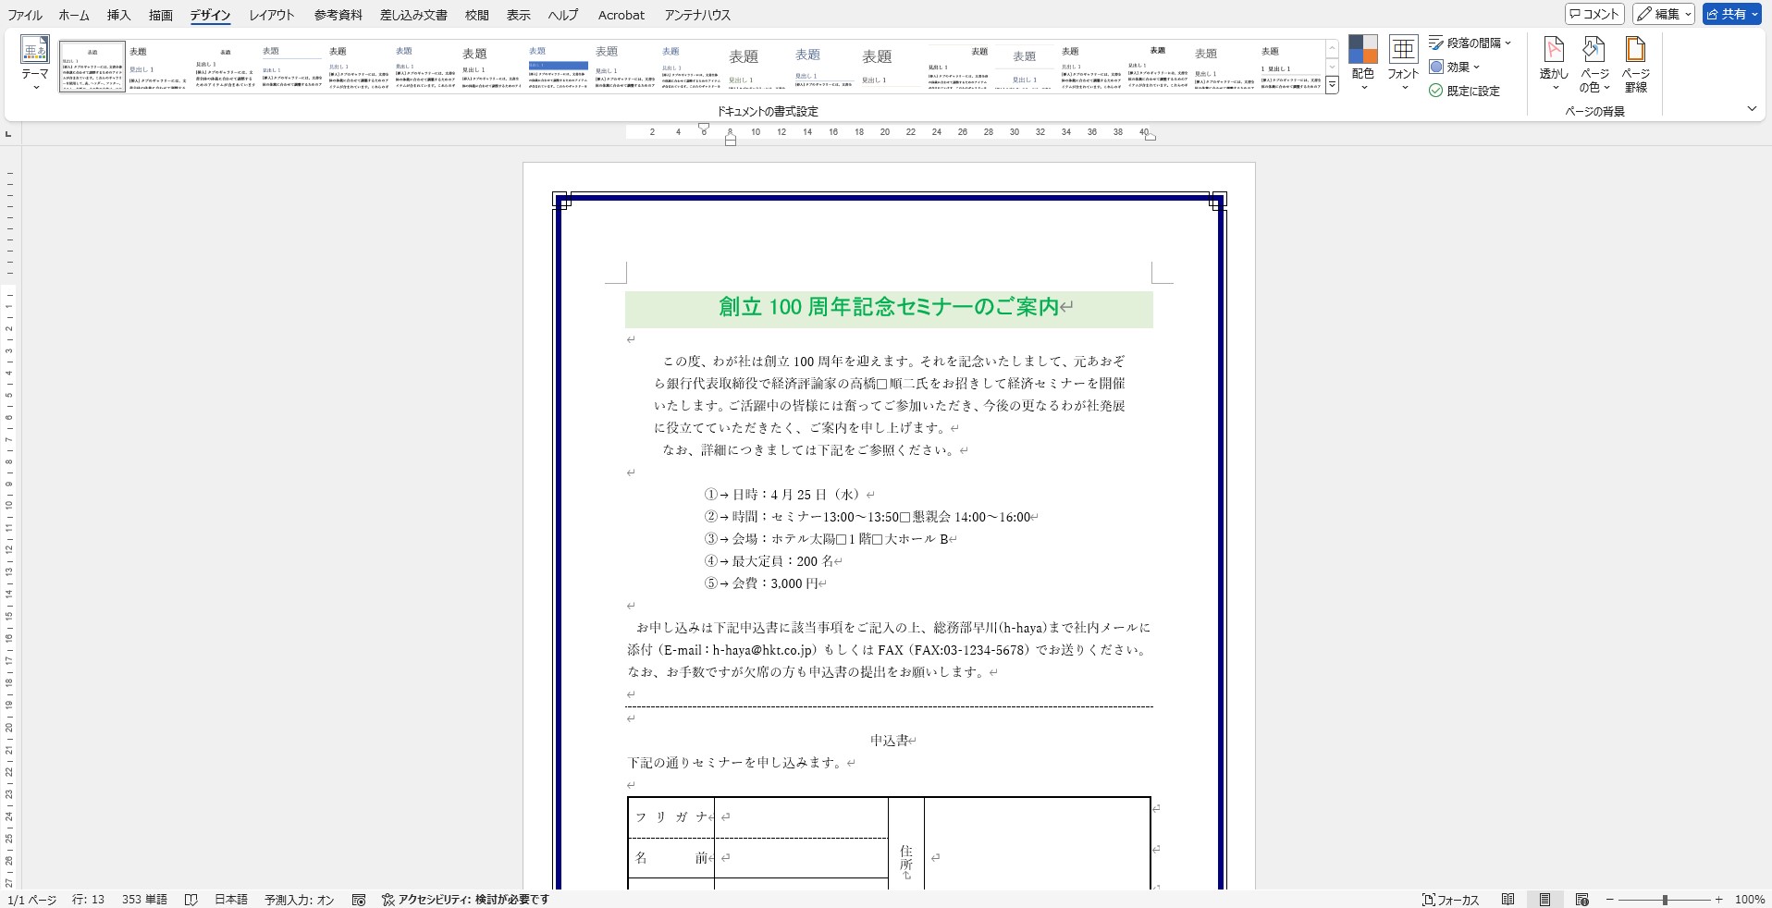Viewport: 1772px width, 908px height.
Task: Click the page count 1/1 ページ
Action: point(32,900)
